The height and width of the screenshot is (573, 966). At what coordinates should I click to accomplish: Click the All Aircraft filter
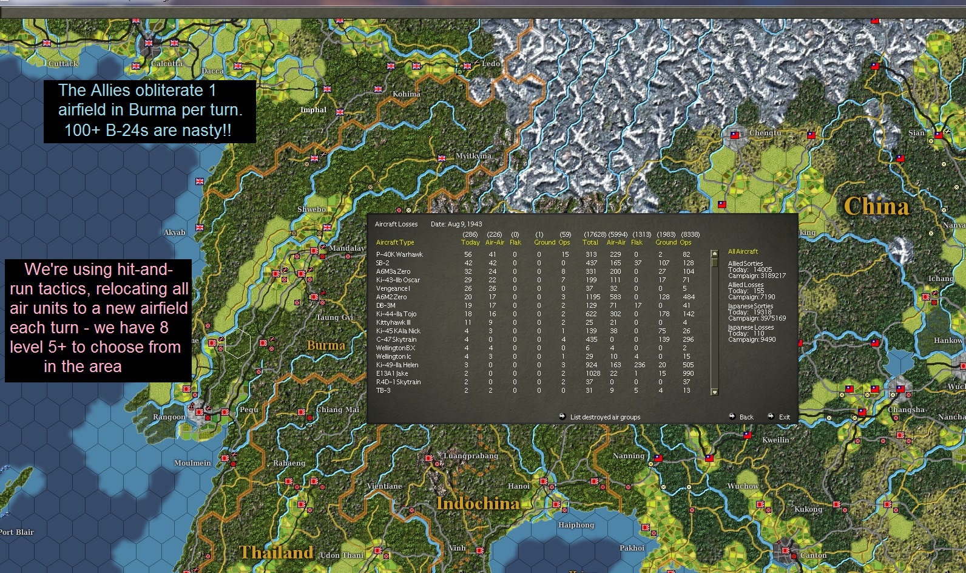tap(743, 251)
